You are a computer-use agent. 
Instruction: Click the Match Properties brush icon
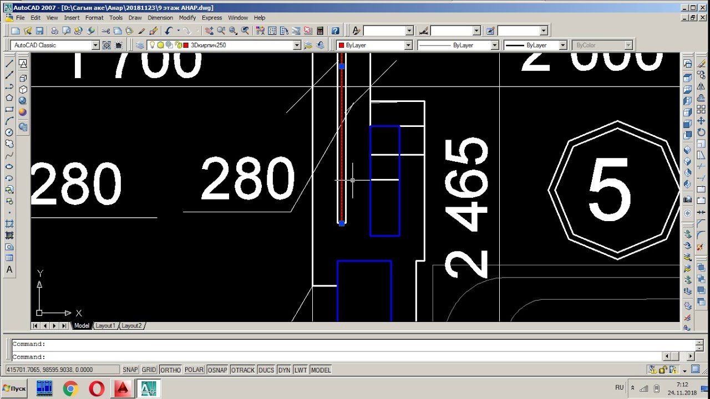pyautogui.click(x=141, y=31)
